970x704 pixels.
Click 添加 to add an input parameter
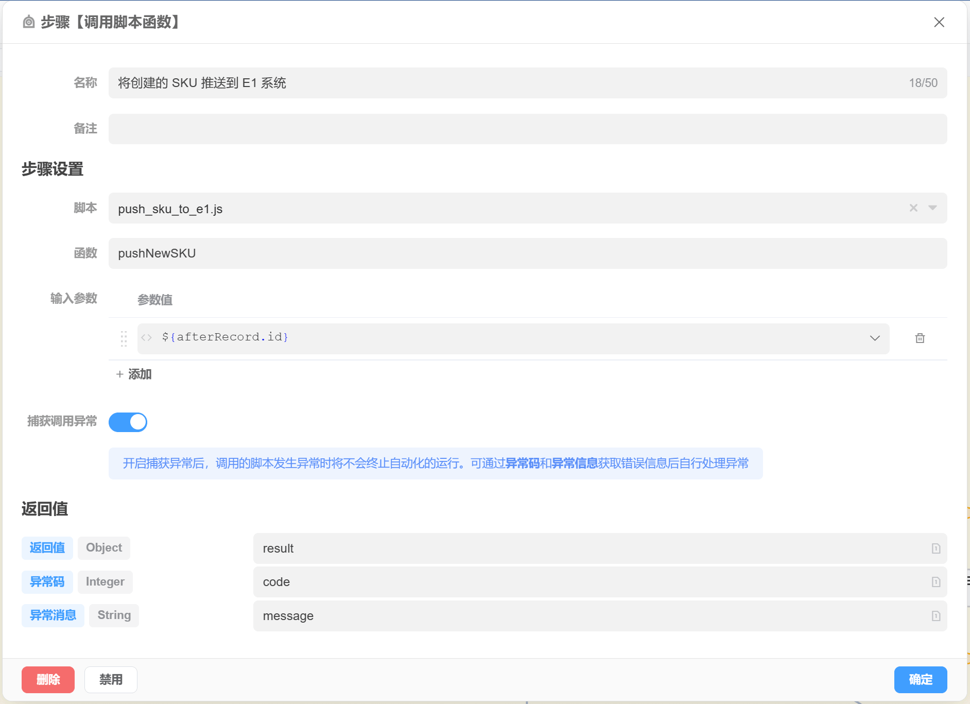point(134,374)
